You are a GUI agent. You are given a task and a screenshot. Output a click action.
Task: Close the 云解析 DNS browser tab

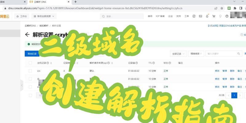(69, 2)
